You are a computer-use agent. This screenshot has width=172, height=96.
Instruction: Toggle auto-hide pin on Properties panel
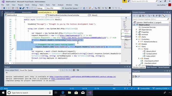[x=167, y=71]
